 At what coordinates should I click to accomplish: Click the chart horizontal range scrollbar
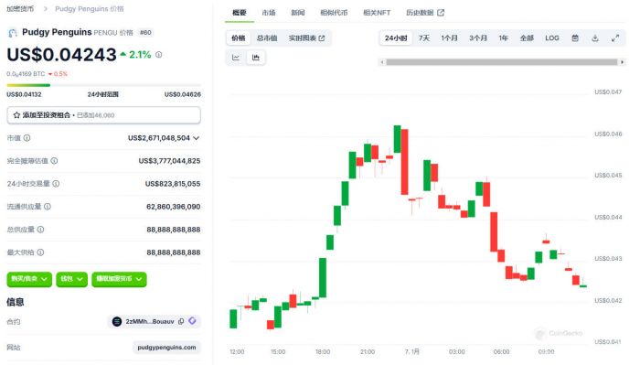[502, 62]
